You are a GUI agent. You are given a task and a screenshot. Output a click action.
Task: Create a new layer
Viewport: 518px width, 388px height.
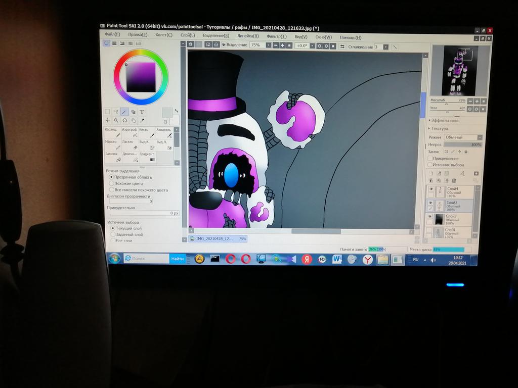point(431,173)
